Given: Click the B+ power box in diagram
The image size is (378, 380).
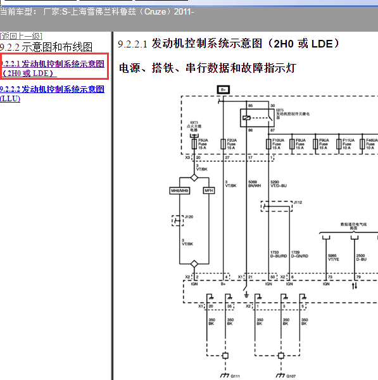Looking at the screenshot, I should coord(223,90).
